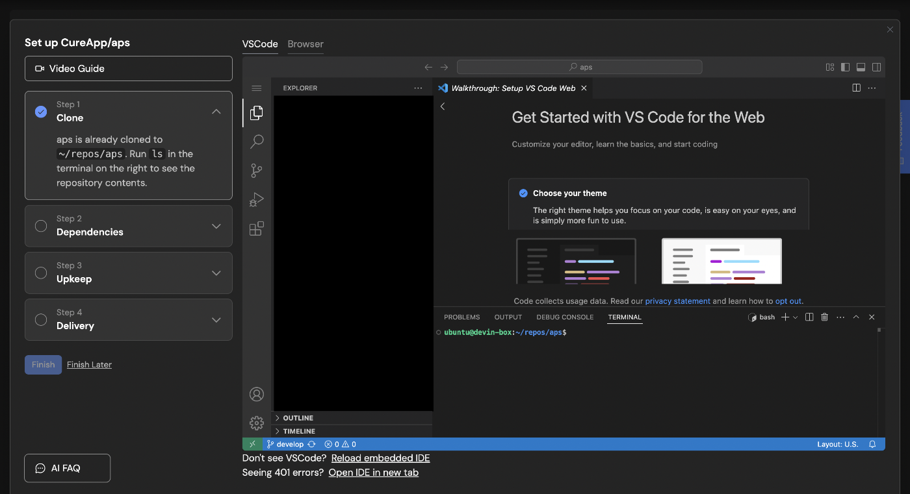Image resolution: width=910 pixels, height=494 pixels.
Task: Expand the Step 4 Delivery section
Action: coord(216,319)
